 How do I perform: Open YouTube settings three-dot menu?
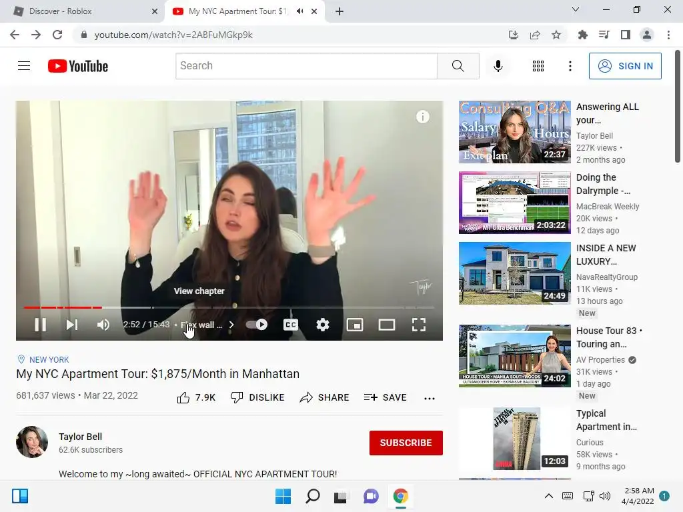click(570, 66)
